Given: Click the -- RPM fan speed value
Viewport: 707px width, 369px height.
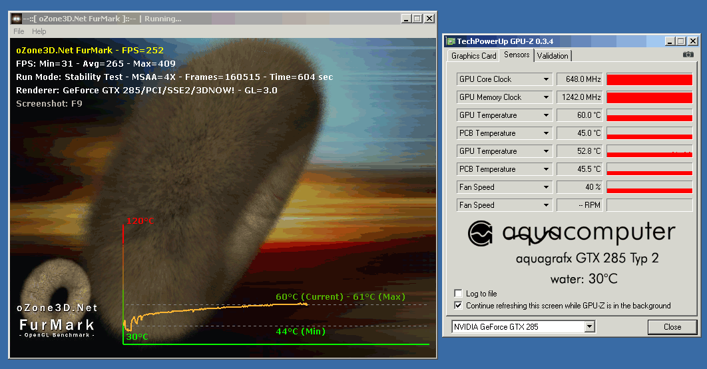Looking at the screenshot, I should pyautogui.click(x=580, y=205).
